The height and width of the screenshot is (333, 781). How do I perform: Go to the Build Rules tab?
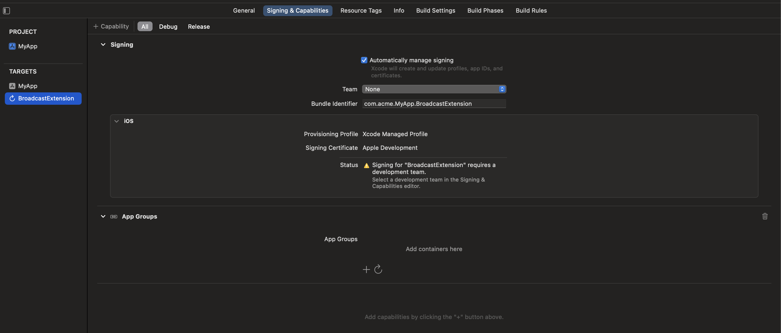(x=531, y=11)
